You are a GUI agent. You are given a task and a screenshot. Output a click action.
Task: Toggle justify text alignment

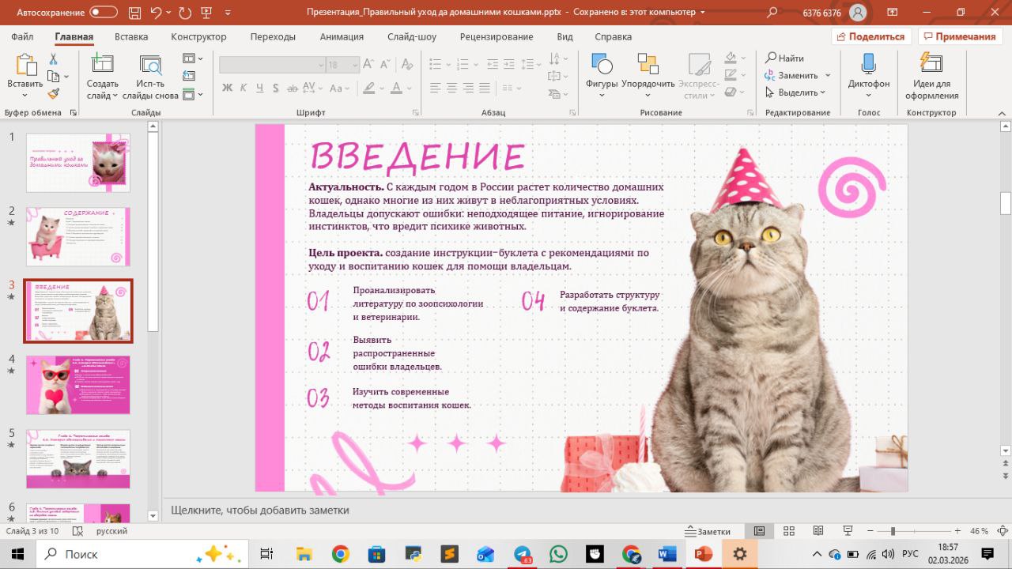(485, 88)
